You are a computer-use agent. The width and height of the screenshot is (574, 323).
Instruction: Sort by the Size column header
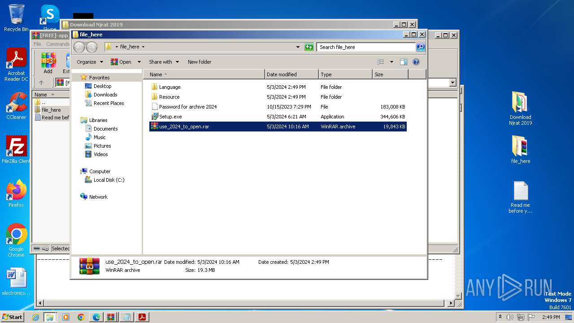click(x=390, y=74)
